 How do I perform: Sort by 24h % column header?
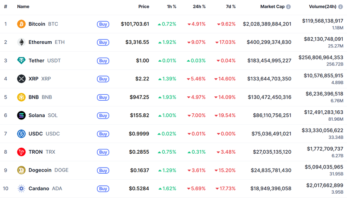[200, 7]
